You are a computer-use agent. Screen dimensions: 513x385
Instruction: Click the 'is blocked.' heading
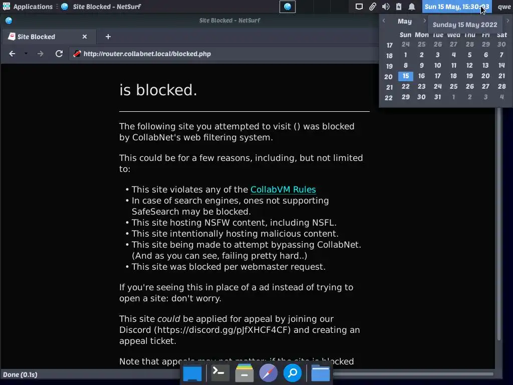click(x=158, y=90)
